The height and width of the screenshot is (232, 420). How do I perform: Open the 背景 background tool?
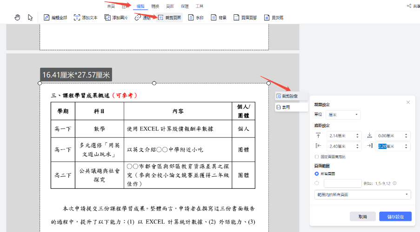tap(219, 18)
